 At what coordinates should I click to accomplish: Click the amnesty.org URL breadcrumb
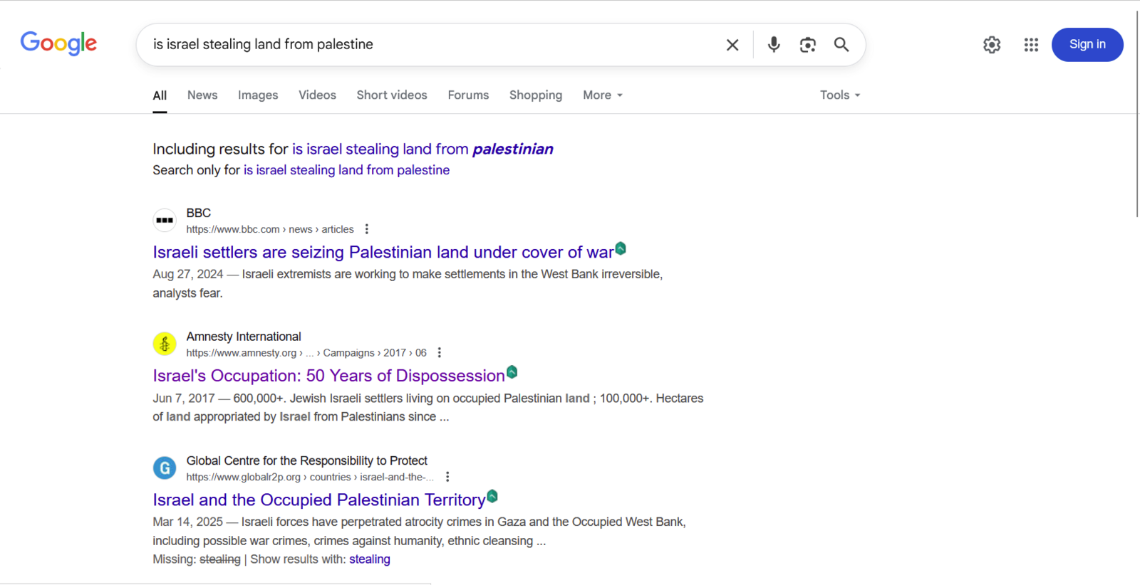click(306, 353)
